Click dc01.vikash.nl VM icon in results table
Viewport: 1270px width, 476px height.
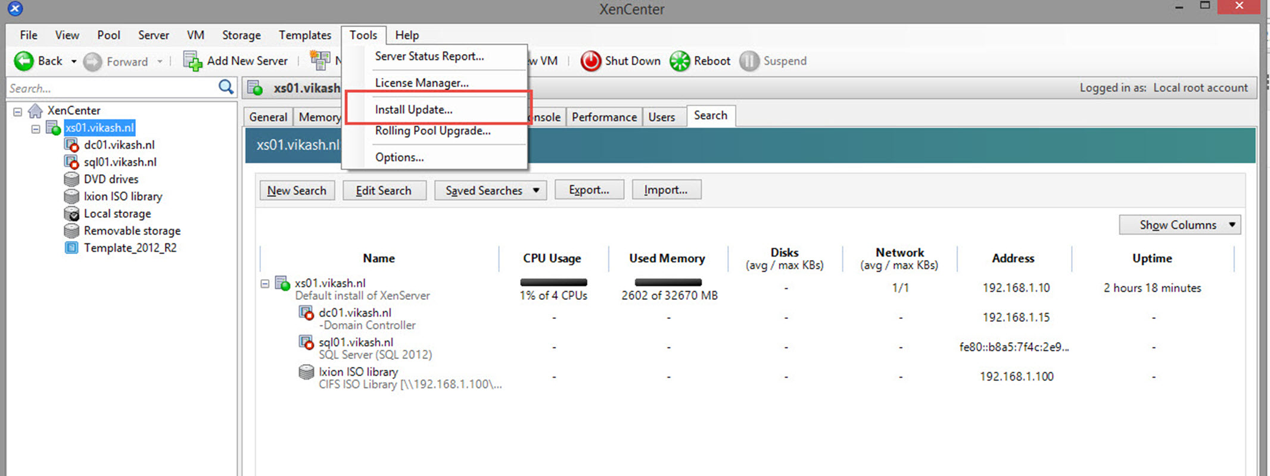[x=306, y=313]
